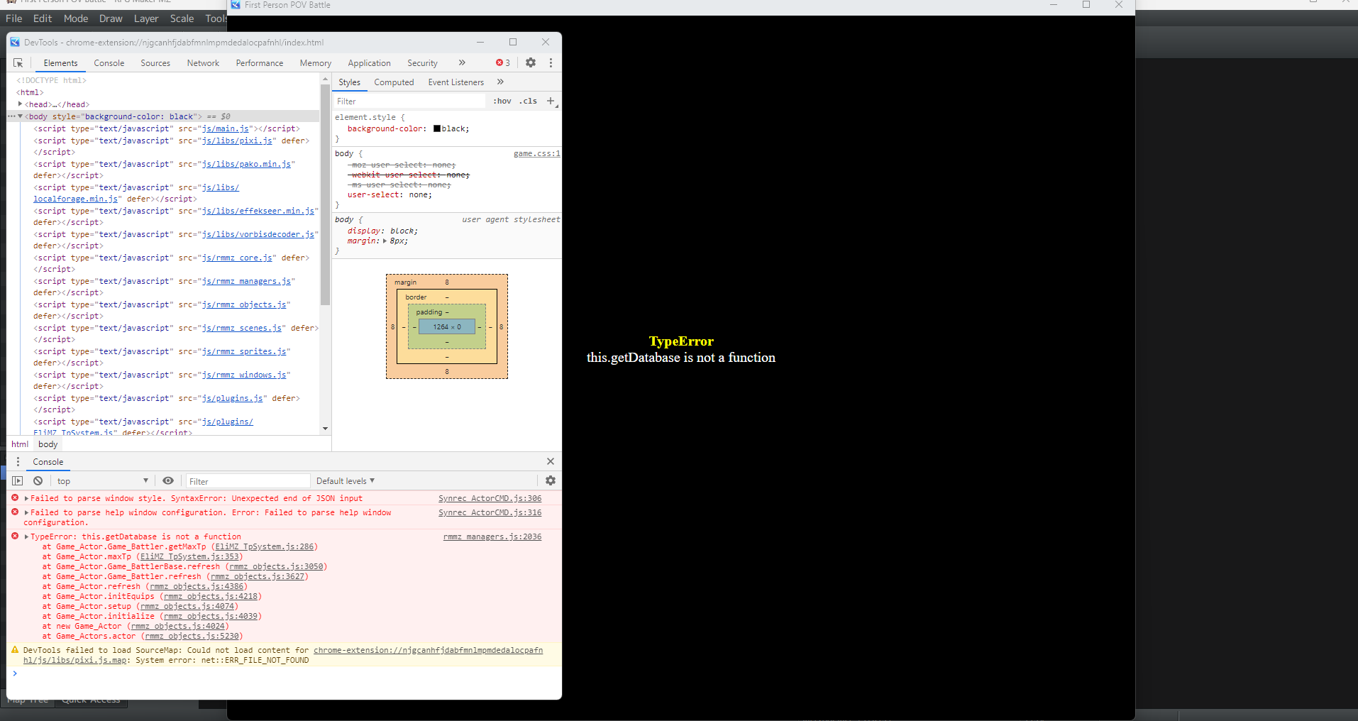This screenshot has width=1358, height=721.
Task: Switch to the Elements tab
Action: [60, 63]
